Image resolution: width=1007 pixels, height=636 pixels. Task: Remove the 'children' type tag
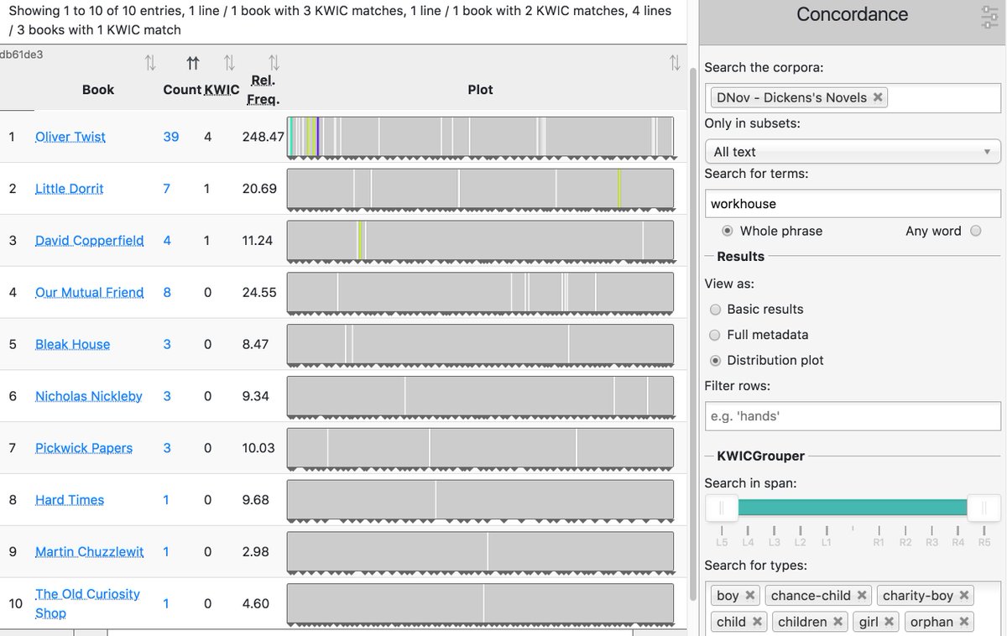pyautogui.click(x=837, y=622)
